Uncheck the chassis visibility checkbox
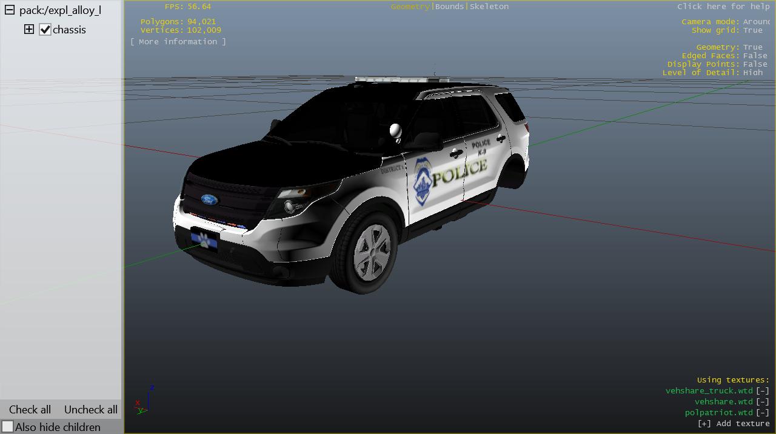The width and height of the screenshot is (776, 434). 45,30
